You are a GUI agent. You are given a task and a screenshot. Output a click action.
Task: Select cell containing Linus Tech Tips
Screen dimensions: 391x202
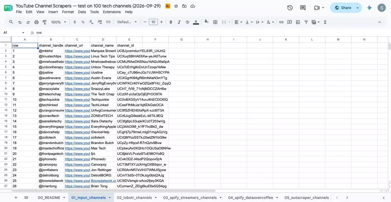coord(103,56)
